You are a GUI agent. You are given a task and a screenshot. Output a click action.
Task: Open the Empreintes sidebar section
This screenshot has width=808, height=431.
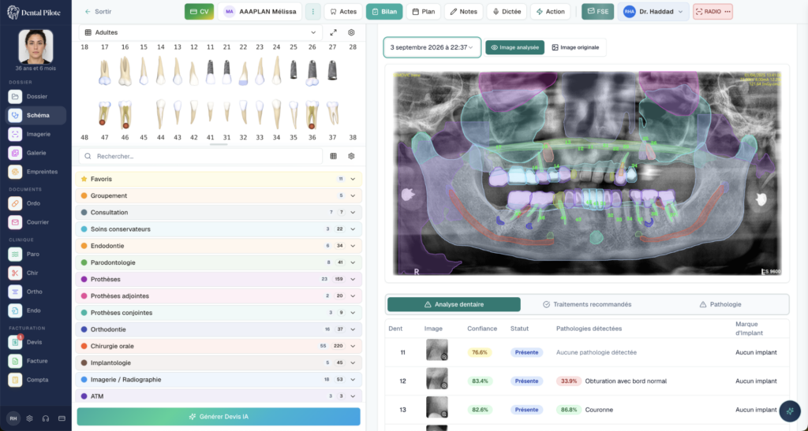[36, 172]
